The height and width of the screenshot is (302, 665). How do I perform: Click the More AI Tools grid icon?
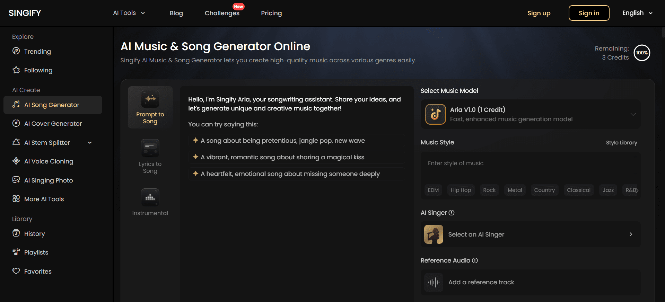click(x=16, y=198)
